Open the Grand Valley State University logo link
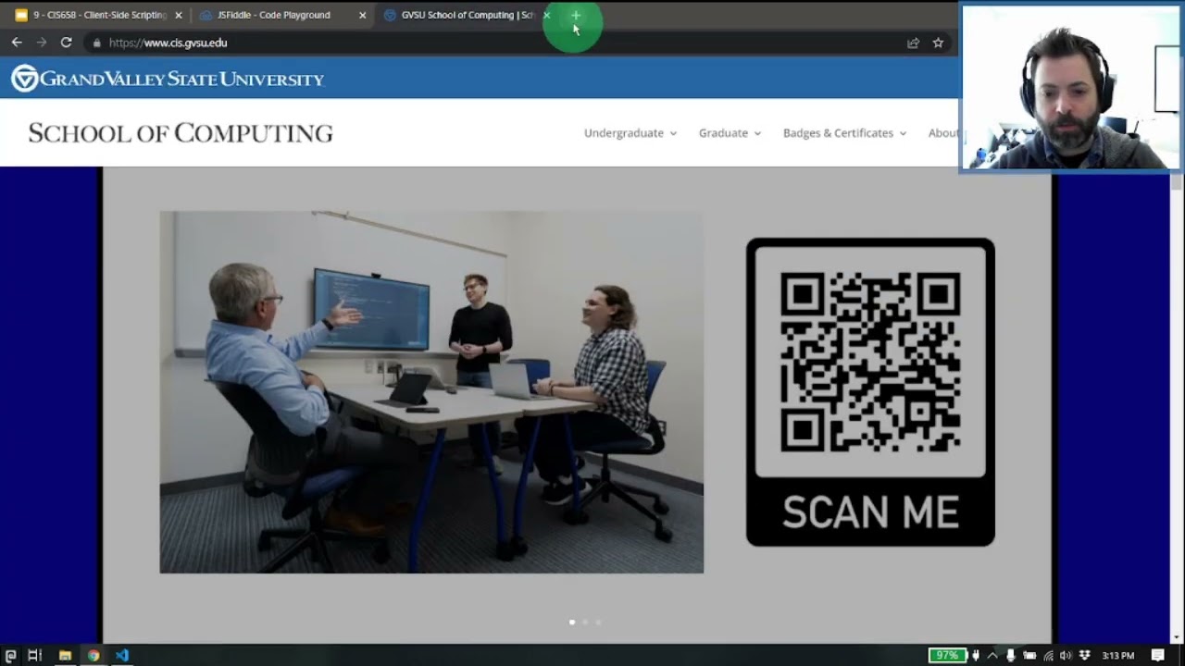 [x=168, y=79]
